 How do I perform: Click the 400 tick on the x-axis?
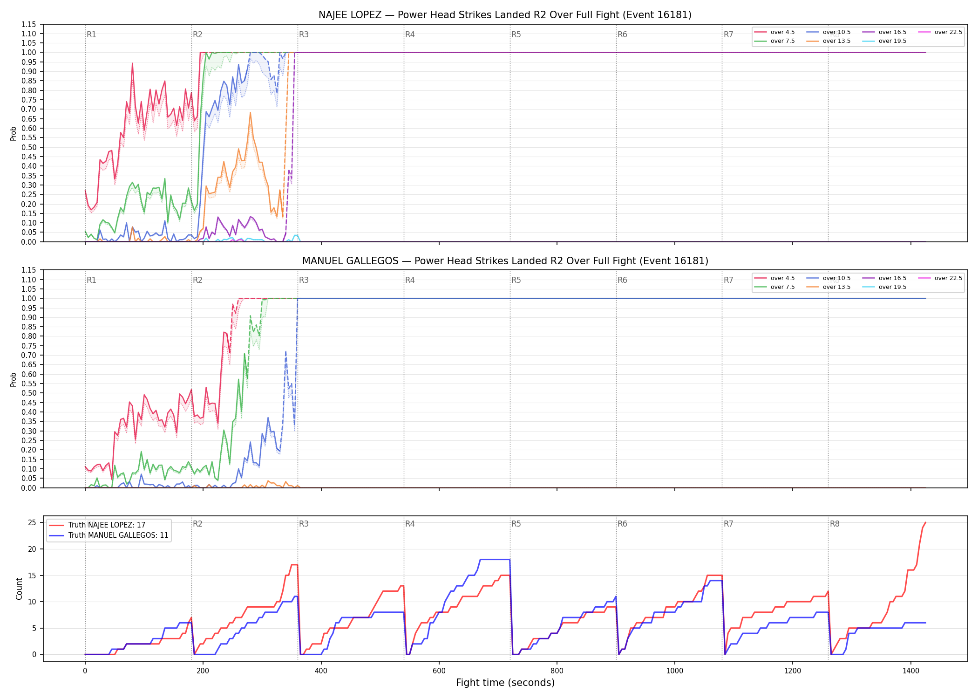tap(321, 671)
